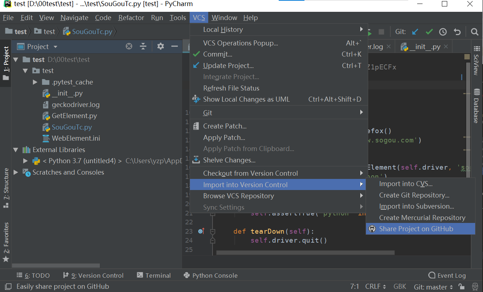Open the Tools menu
483x292 pixels.
(178, 18)
